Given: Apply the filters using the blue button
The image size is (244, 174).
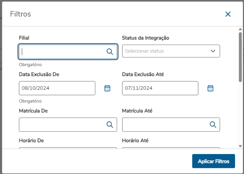Looking at the screenshot, I should pos(214,161).
